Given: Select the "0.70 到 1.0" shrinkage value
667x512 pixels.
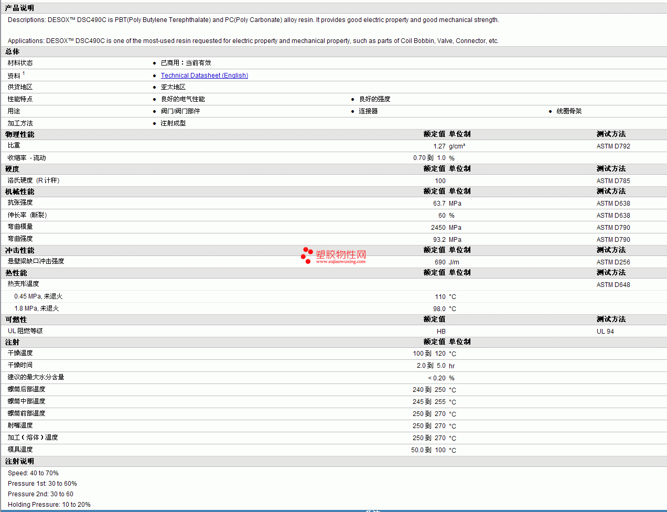Looking at the screenshot, I should point(429,158).
